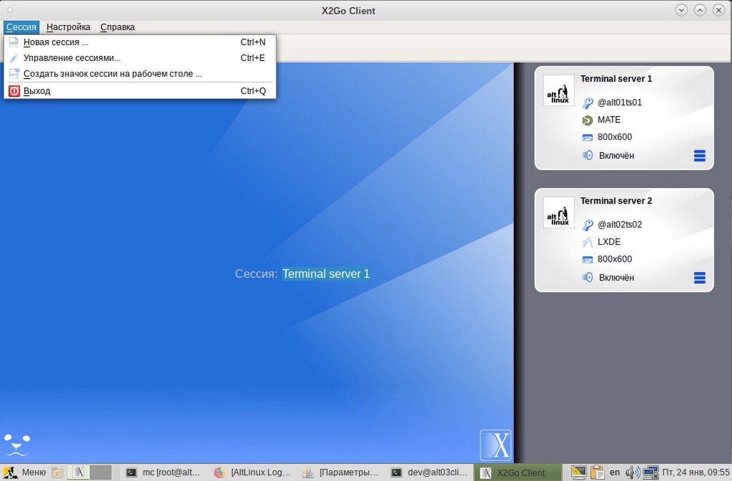Open the Меню start button in taskbar

point(25,472)
